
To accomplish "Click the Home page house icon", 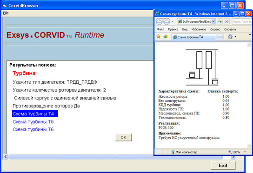I will pos(230,37).
